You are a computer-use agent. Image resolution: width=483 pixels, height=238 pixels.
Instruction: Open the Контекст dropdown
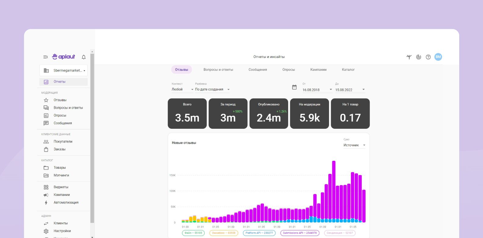(x=182, y=89)
